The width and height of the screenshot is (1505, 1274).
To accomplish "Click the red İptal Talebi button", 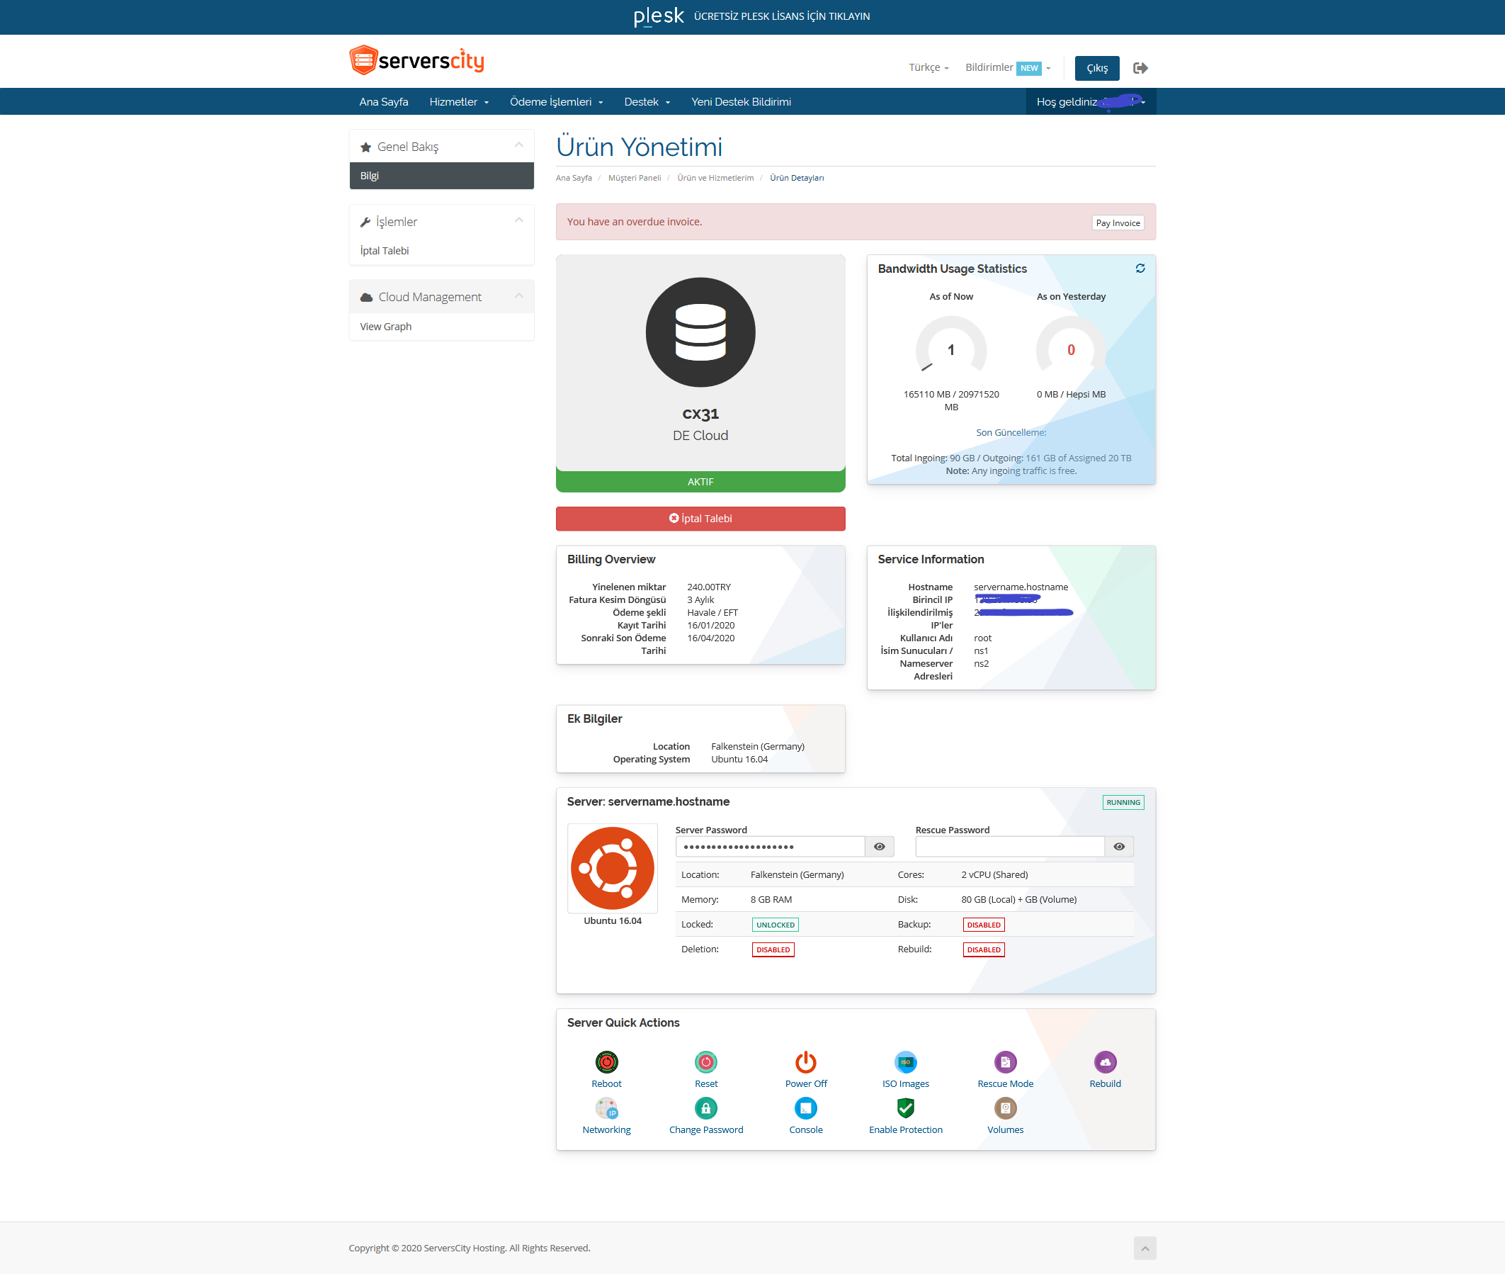I will (x=700, y=519).
